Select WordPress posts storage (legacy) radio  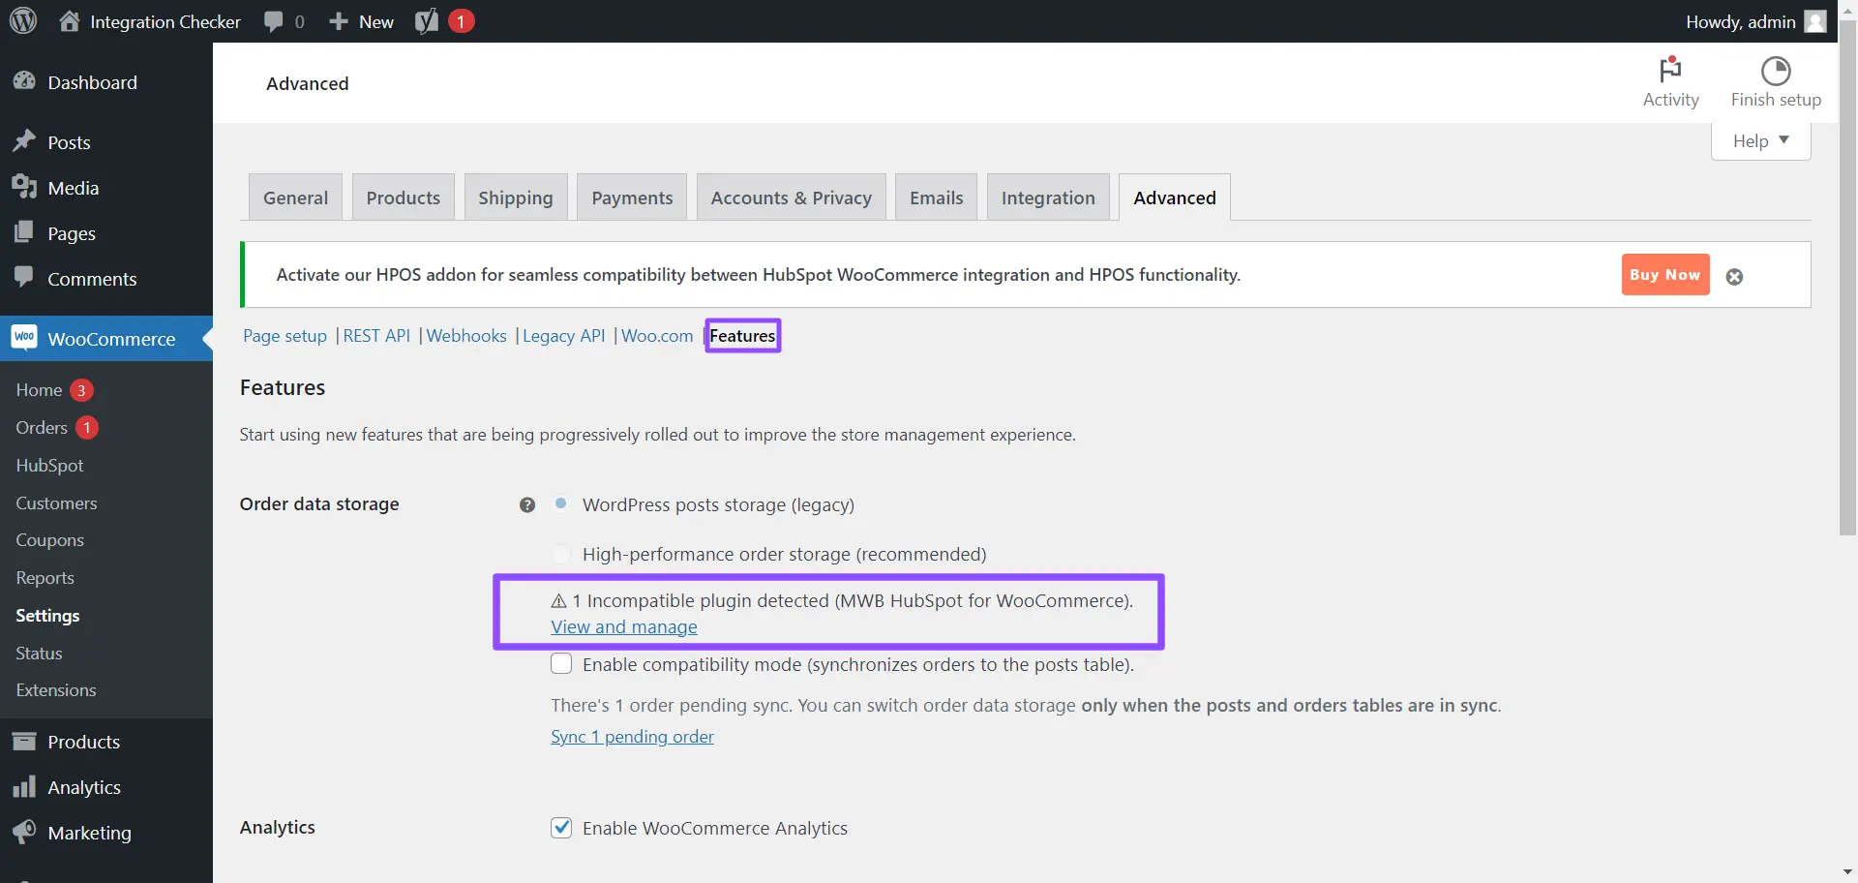(561, 504)
